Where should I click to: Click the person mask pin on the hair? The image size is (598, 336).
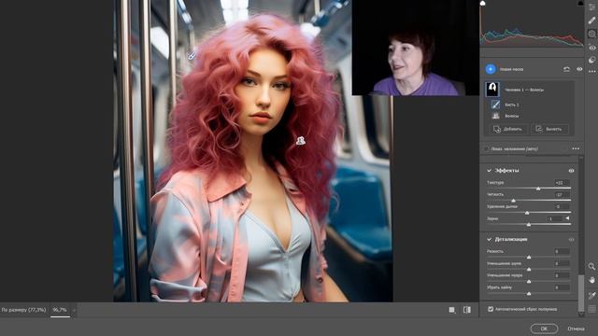tap(301, 141)
